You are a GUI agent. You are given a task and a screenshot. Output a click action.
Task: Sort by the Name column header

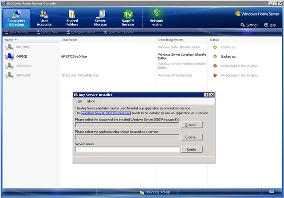pyautogui.click(x=31, y=40)
